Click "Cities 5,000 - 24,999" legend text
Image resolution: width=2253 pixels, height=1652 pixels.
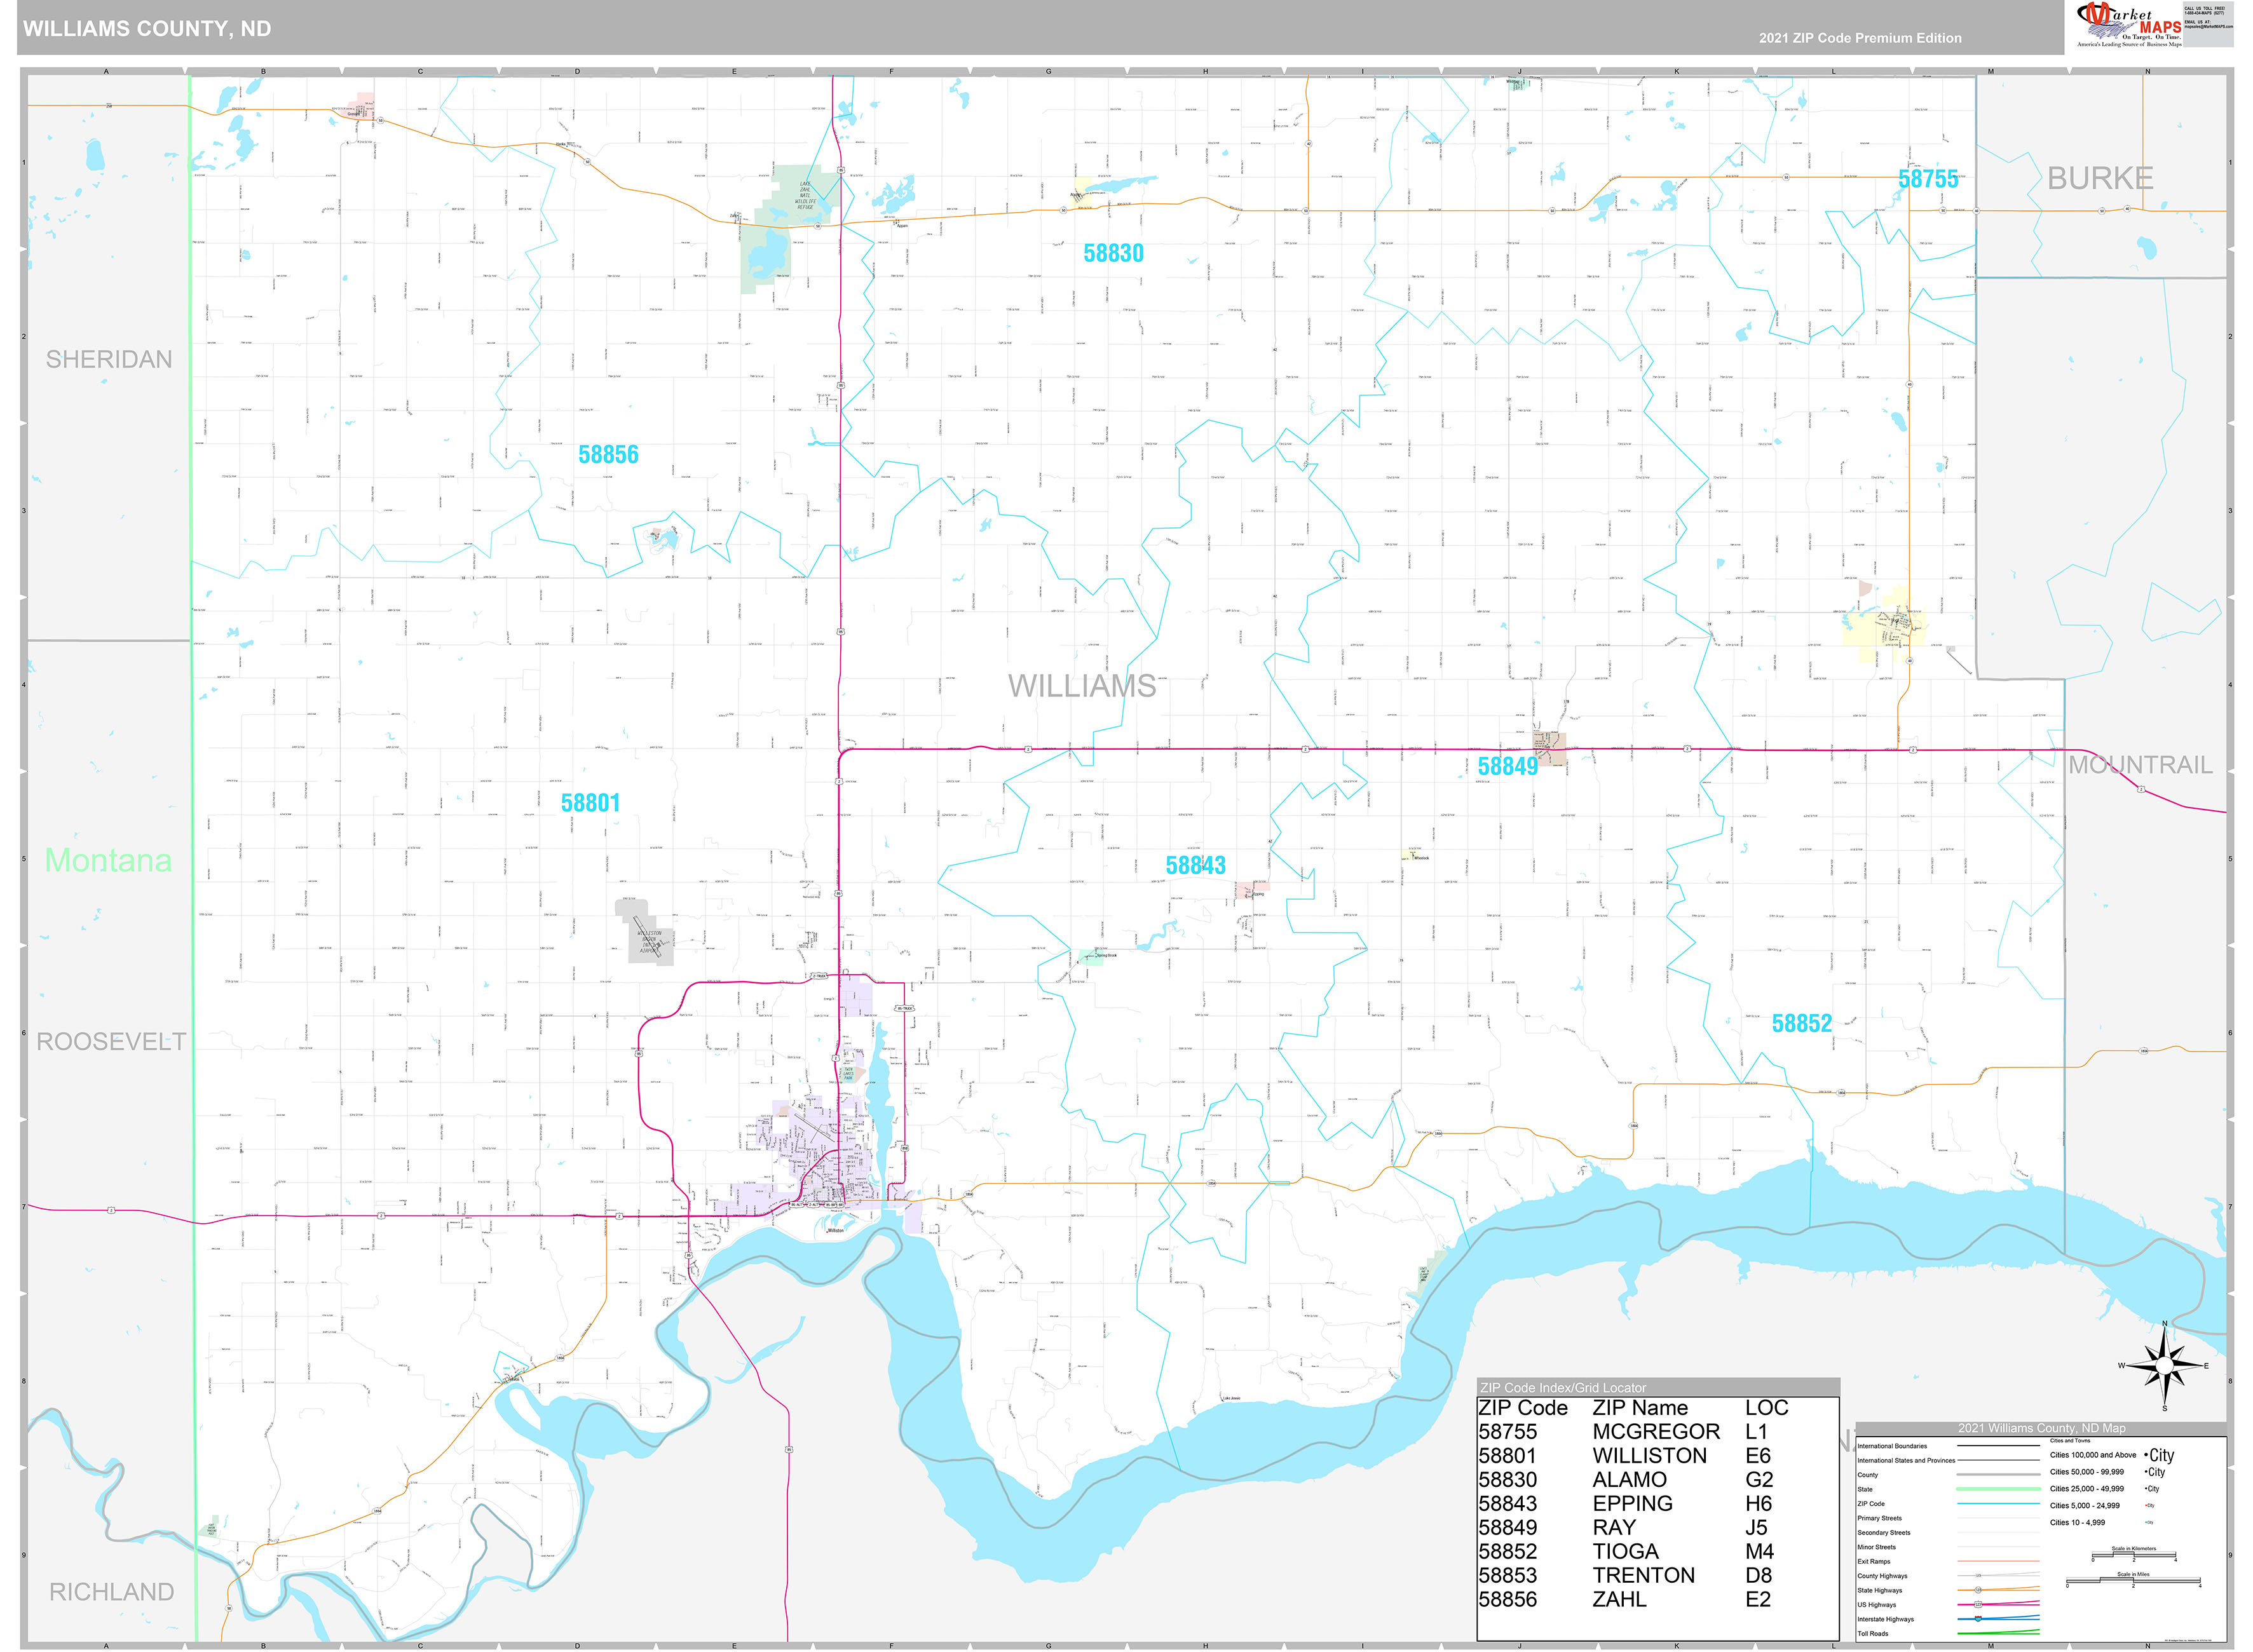[x=2084, y=1505]
